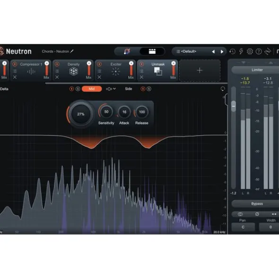Viewport: 279px width, 279px height.
Task: Toggle Compressor 1 power button
Action: coord(15,64)
